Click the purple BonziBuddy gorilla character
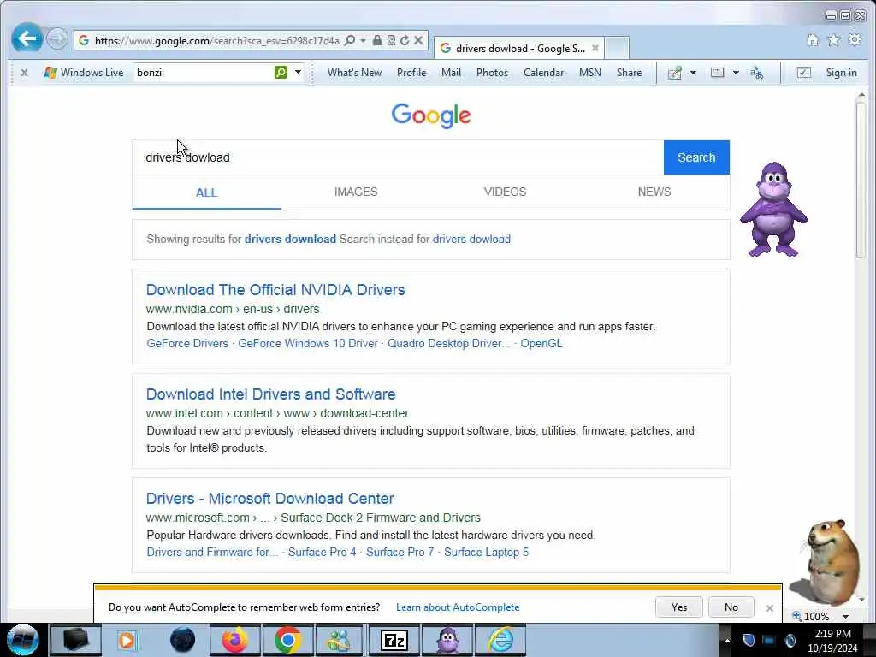Image resolution: width=876 pixels, height=657 pixels. coord(773,210)
